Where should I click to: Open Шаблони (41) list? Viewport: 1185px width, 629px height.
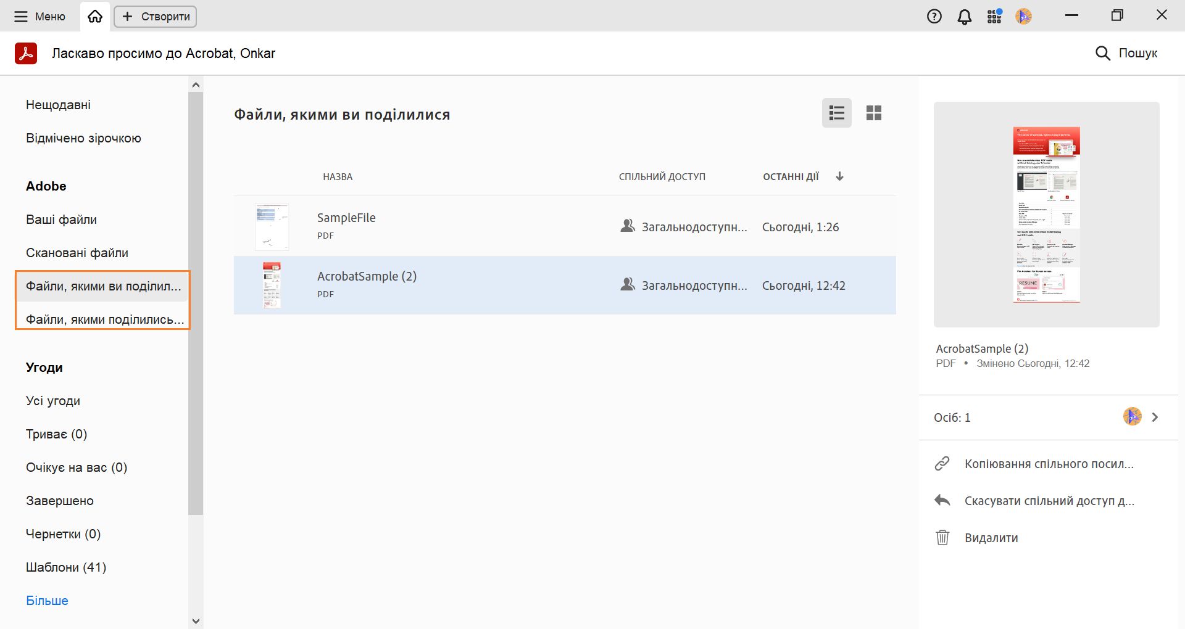click(66, 567)
